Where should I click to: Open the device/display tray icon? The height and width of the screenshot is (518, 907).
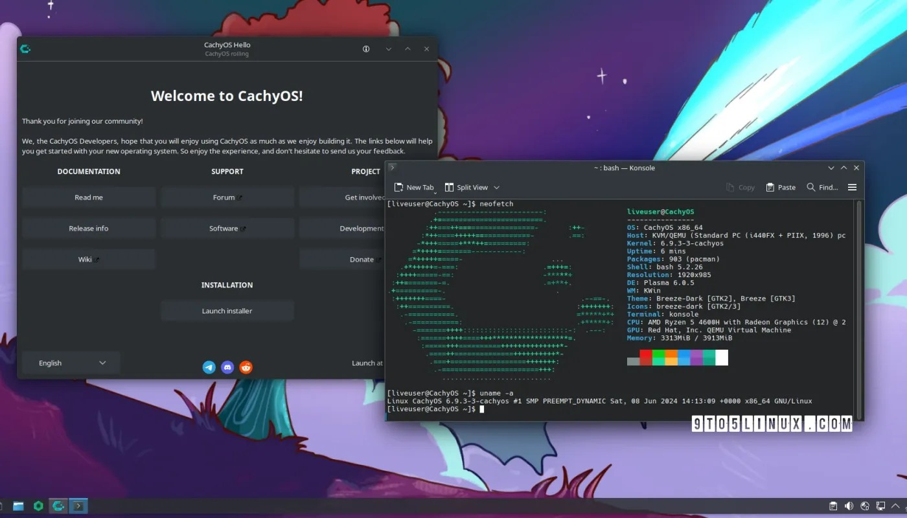[880, 506]
